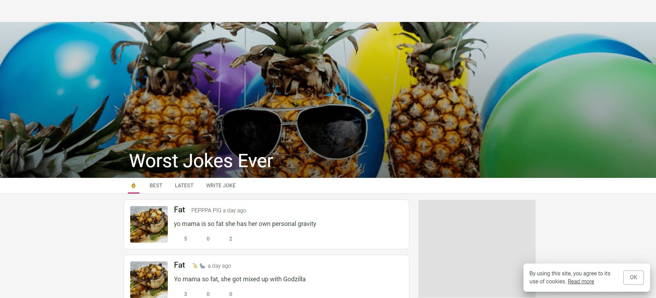Click the eggplant emoji author icon
Image resolution: width=656 pixels, height=298 pixels.
(x=202, y=266)
